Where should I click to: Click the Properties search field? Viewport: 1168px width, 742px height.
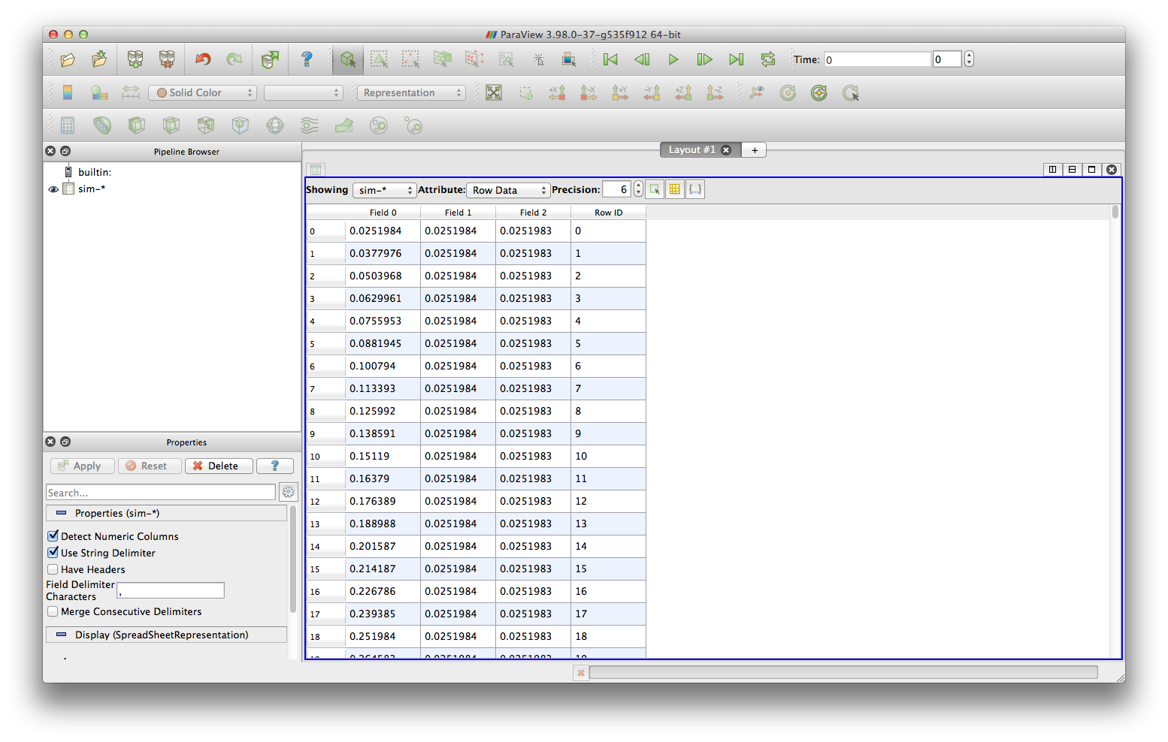161,493
